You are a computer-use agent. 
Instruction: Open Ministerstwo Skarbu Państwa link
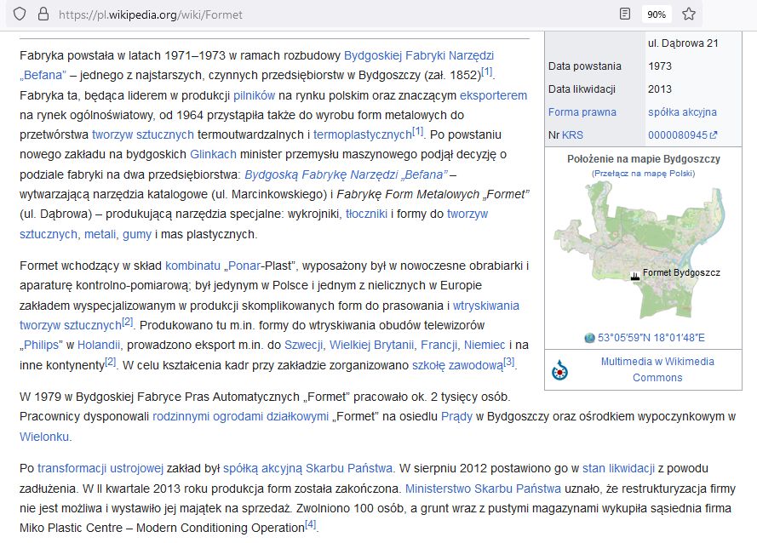coord(483,489)
